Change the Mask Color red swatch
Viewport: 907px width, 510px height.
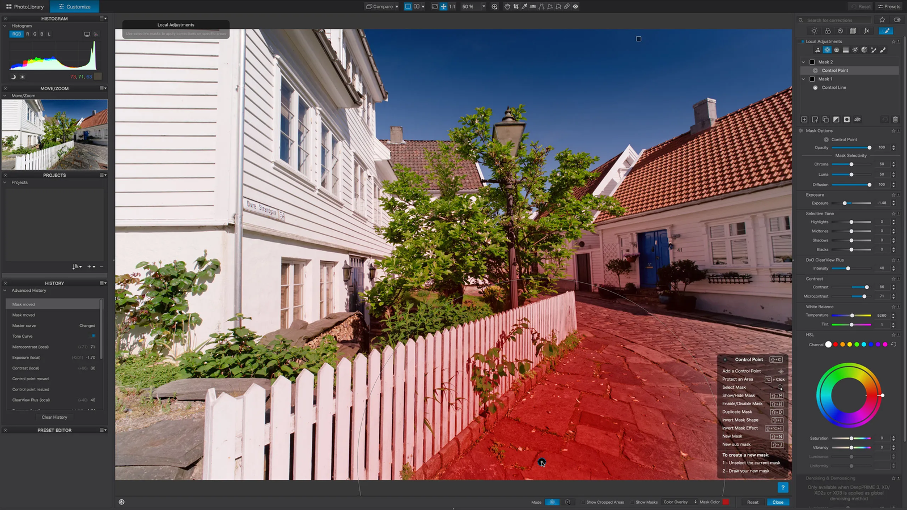pyautogui.click(x=726, y=502)
